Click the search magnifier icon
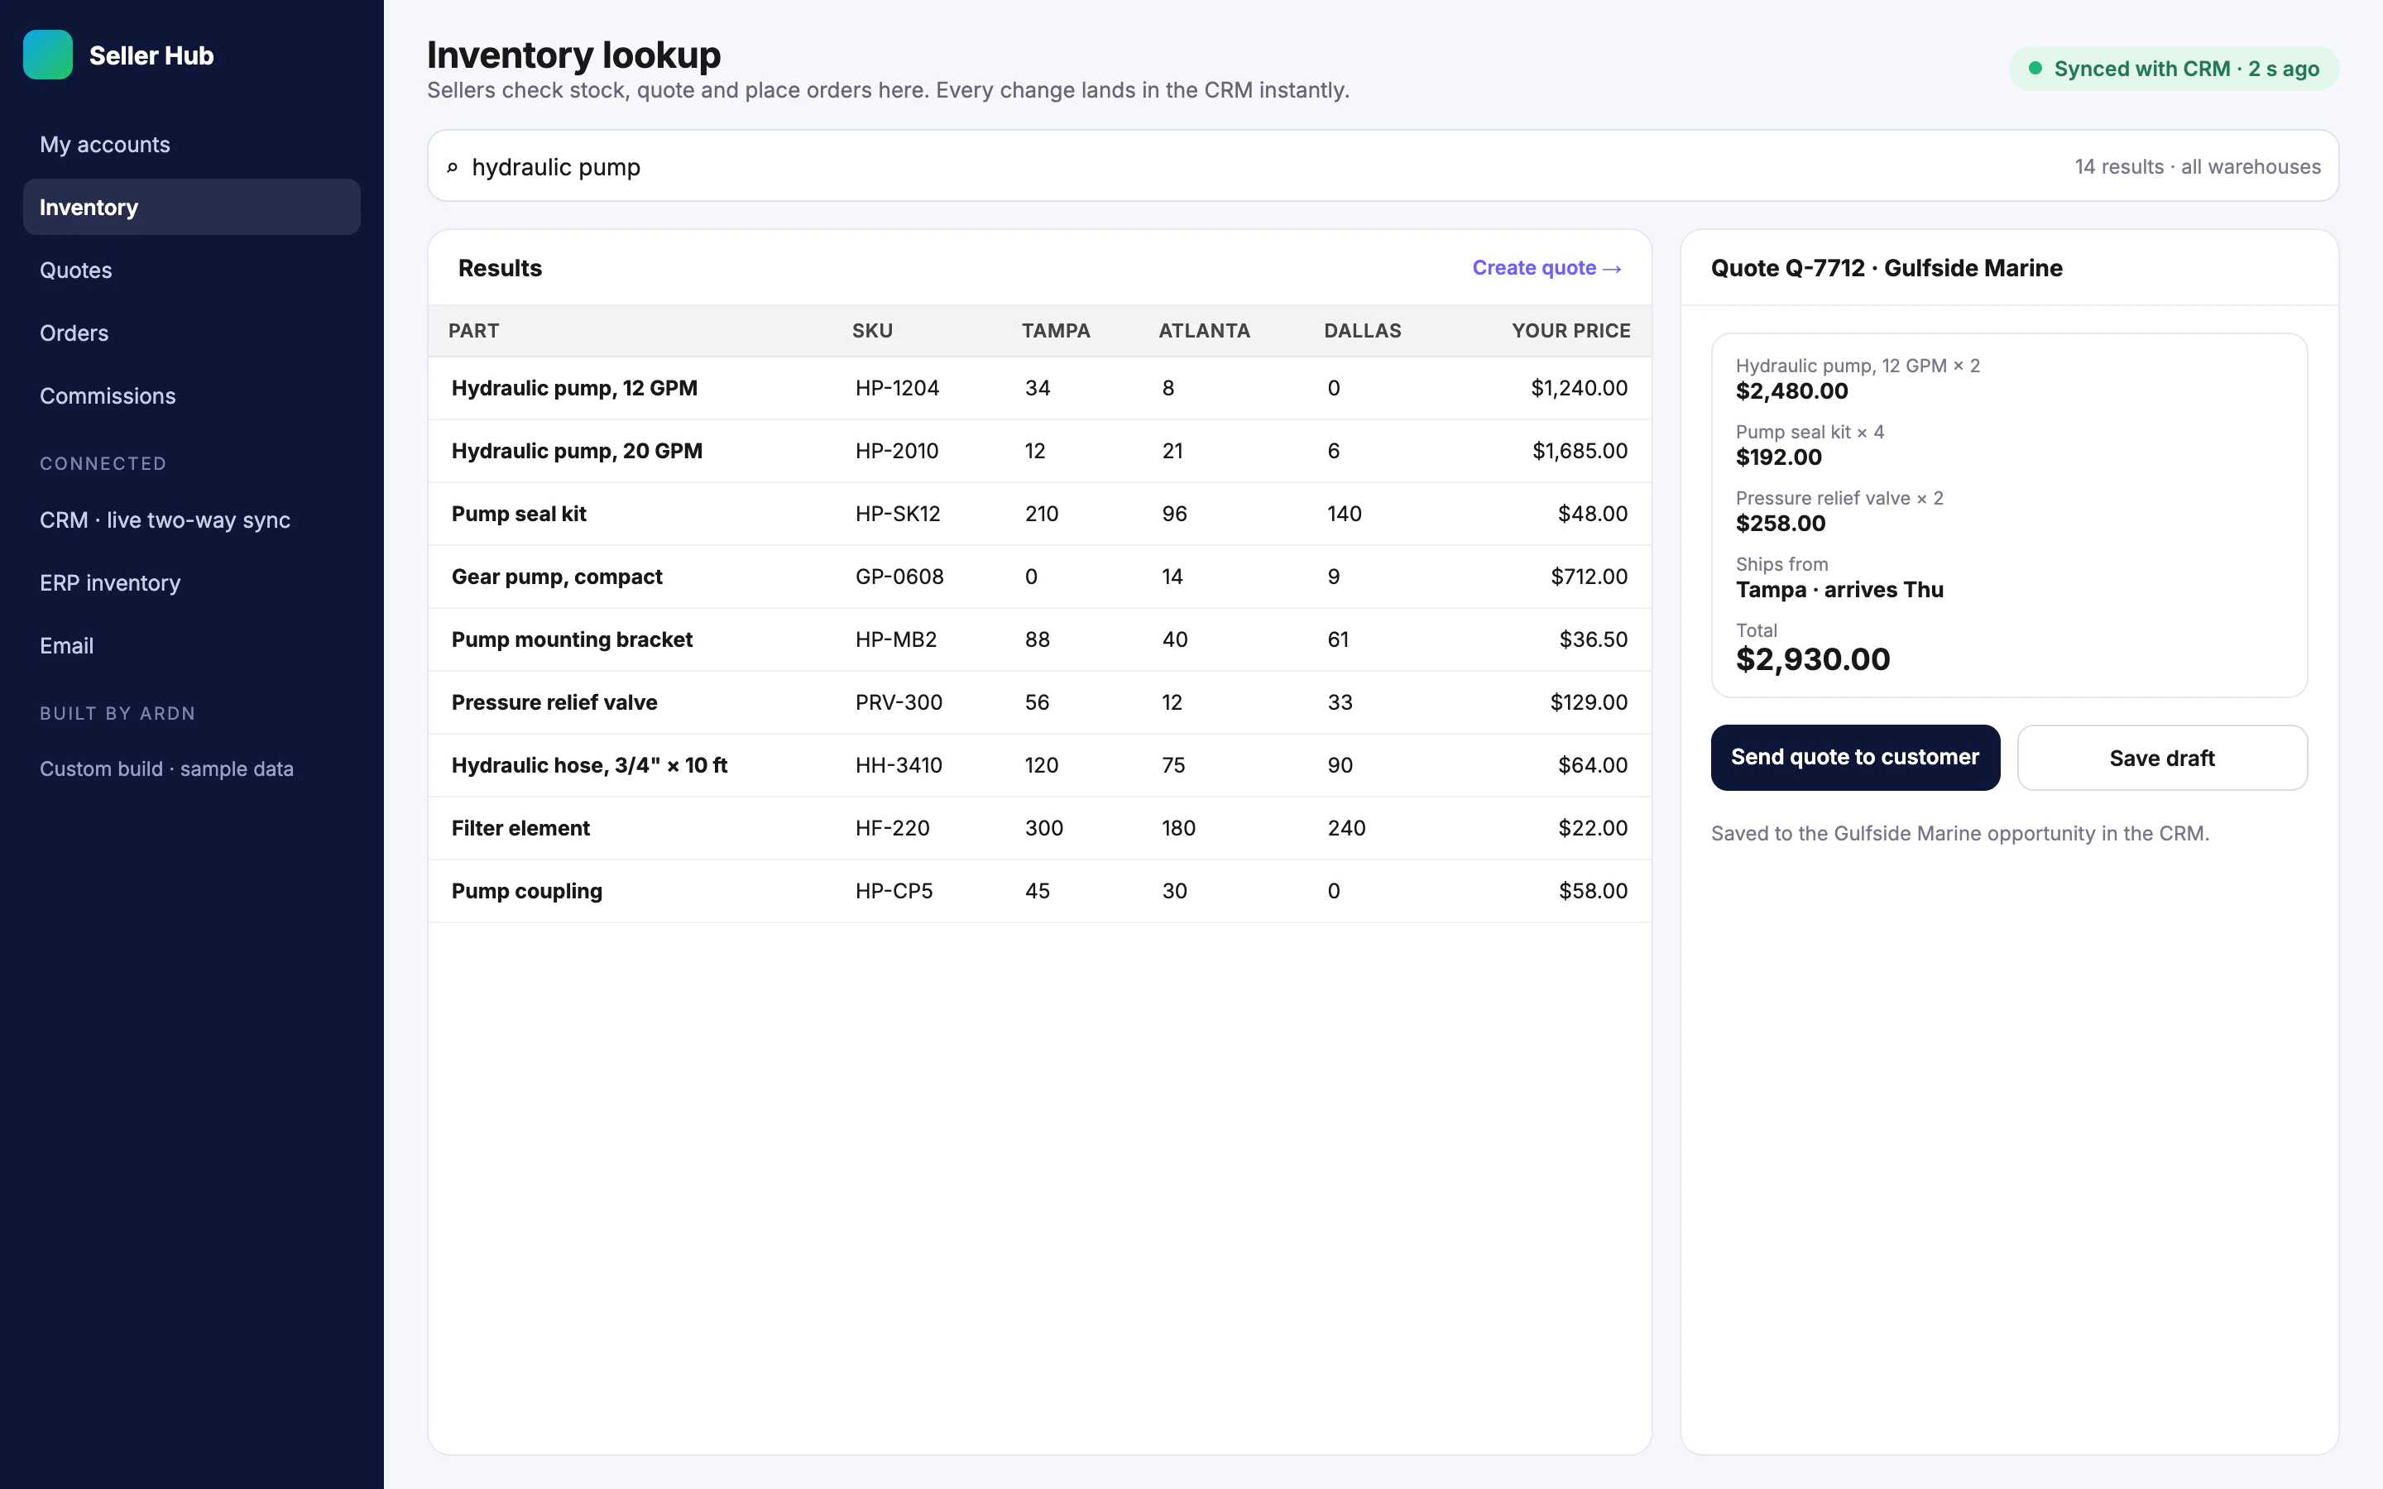Image resolution: width=2383 pixels, height=1489 pixels. tap(452, 167)
